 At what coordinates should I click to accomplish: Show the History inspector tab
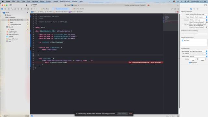[x=194, y=9]
